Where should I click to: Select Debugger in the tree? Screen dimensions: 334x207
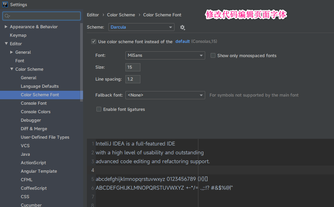coord(31,120)
